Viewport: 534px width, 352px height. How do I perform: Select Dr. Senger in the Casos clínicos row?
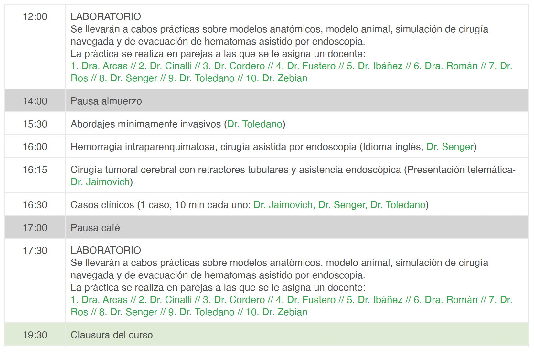[342, 205]
